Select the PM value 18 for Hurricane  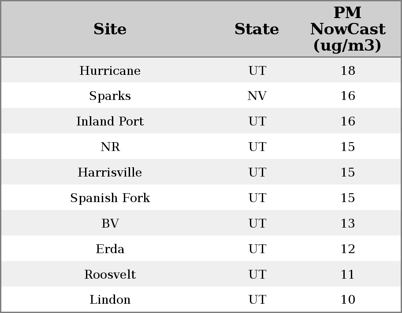tap(348, 71)
